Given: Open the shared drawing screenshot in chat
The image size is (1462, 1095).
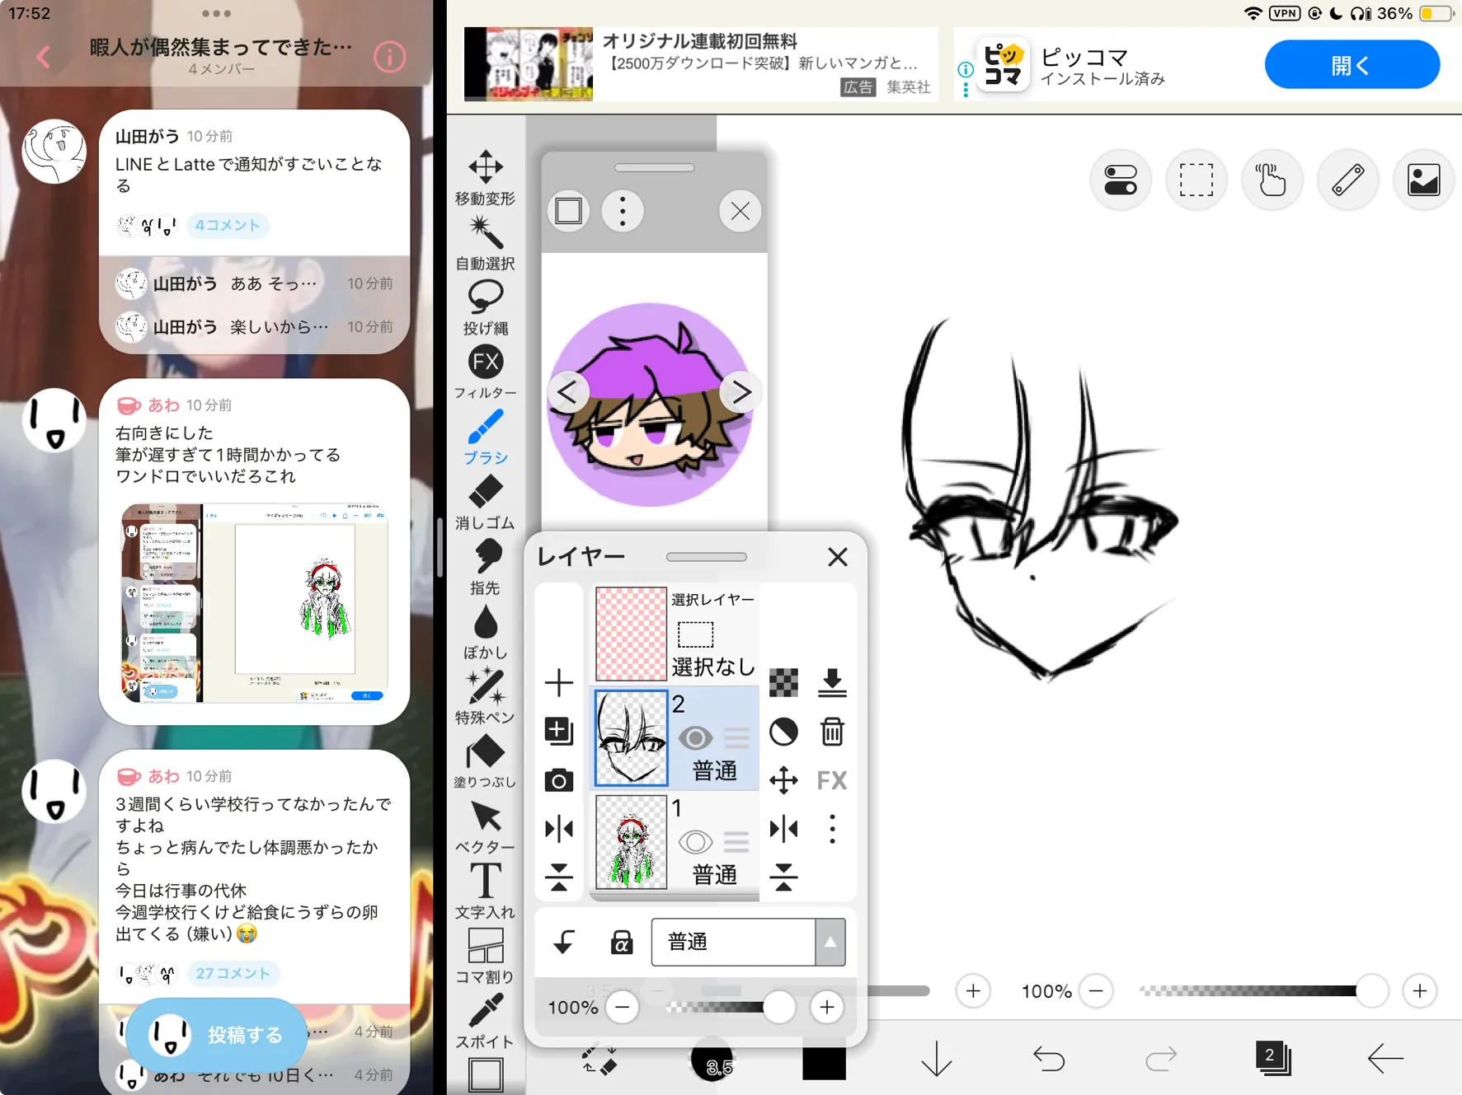Looking at the screenshot, I should (254, 603).
